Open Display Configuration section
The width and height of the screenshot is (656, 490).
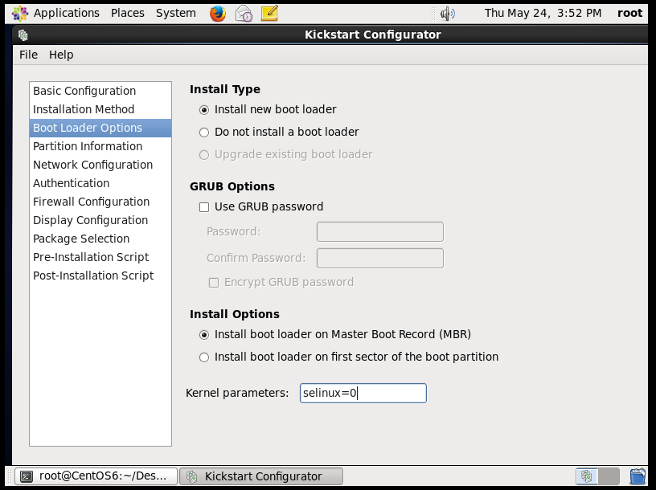pos(100,220)
